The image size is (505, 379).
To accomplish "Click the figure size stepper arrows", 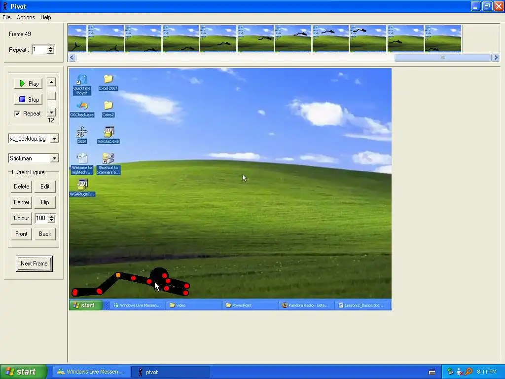I will pos(51,218).
